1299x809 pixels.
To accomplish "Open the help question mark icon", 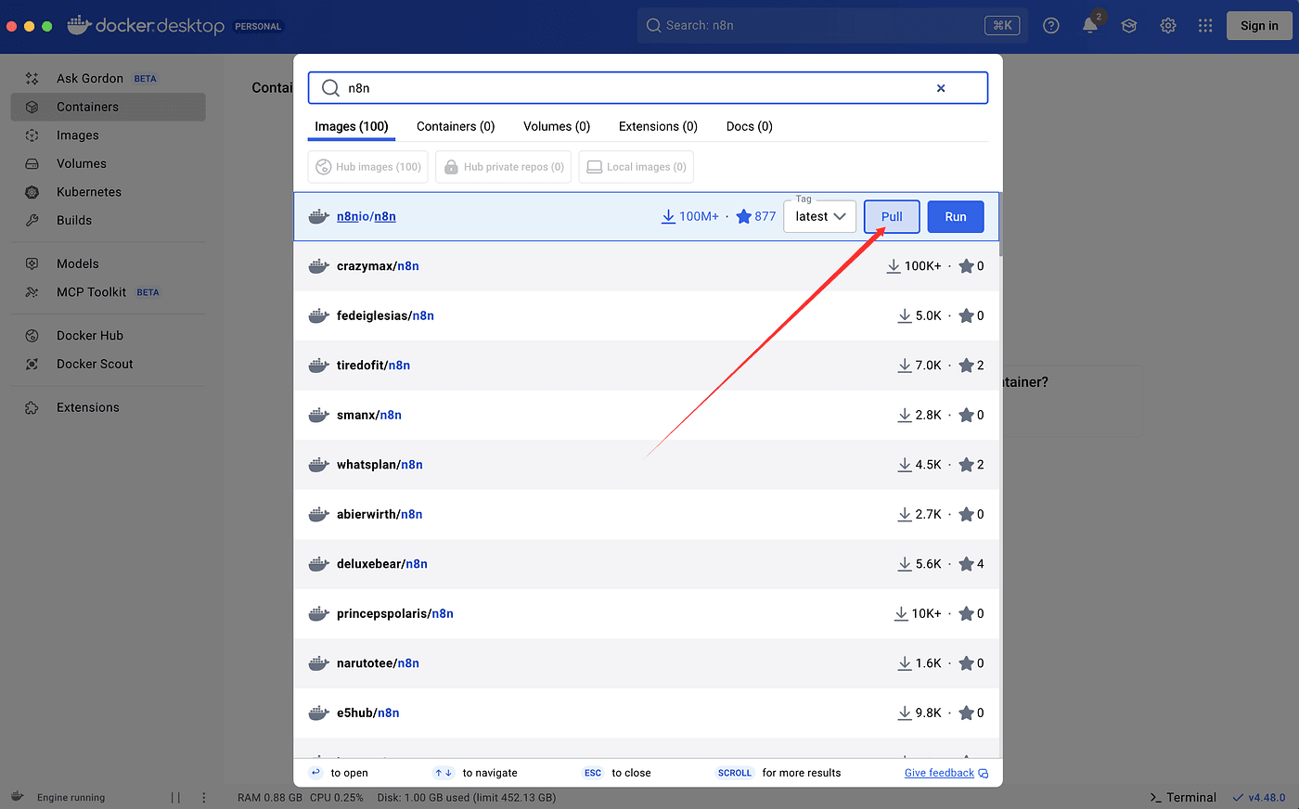I will coord(1051,26).
